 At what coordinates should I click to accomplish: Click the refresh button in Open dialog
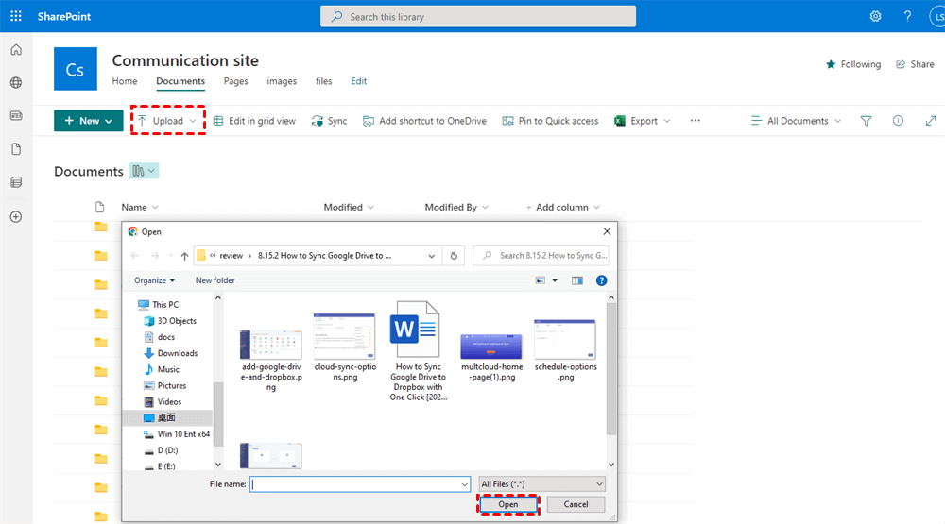click(x=455, y=255)
